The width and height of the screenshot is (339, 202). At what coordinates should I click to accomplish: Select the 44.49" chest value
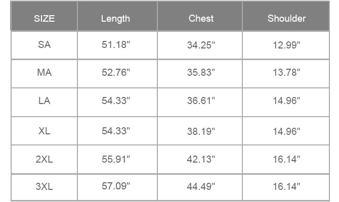201,186
